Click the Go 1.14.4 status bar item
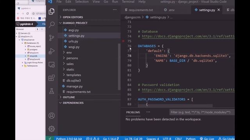This screenshot has width=250, height=140. click(111, 138)
